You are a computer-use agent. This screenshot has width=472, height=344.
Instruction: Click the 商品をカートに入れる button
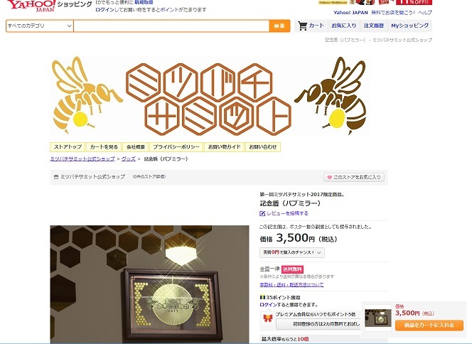pos(429,325)
